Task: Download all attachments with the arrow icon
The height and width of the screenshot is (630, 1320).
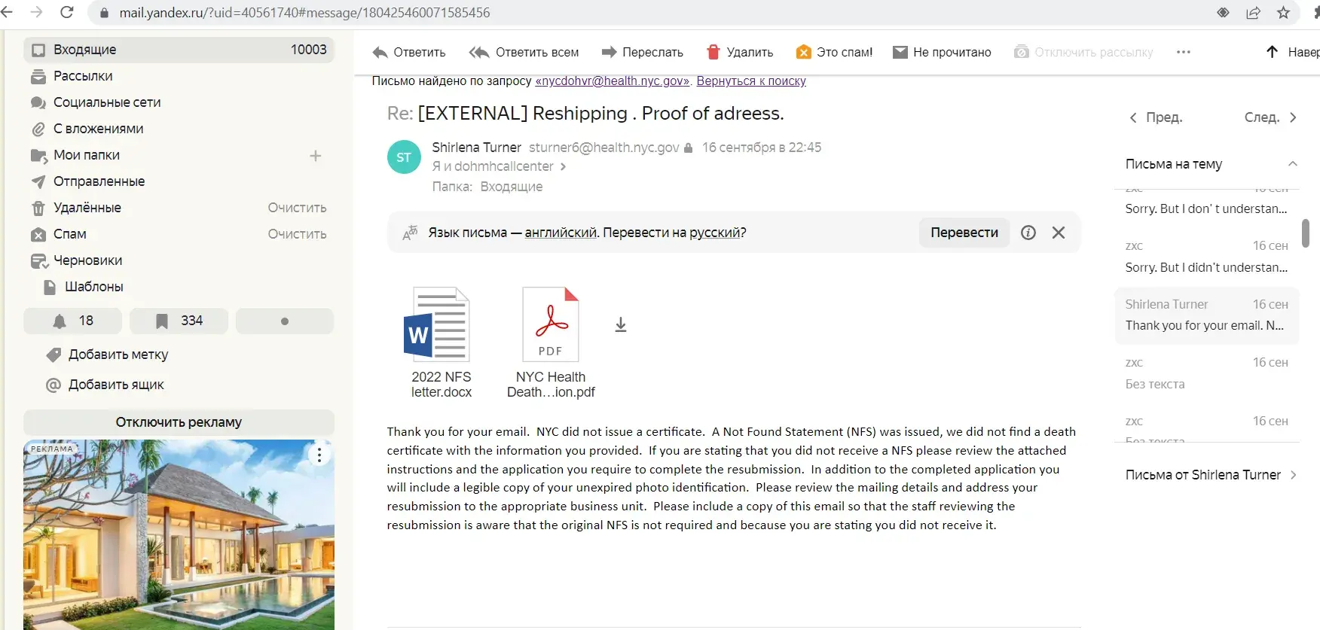Action: point(621,324)
